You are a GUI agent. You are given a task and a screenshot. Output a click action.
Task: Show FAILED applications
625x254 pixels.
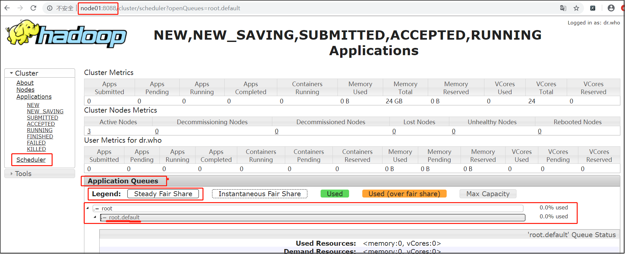pyautogui.click(x=36, y=143)
